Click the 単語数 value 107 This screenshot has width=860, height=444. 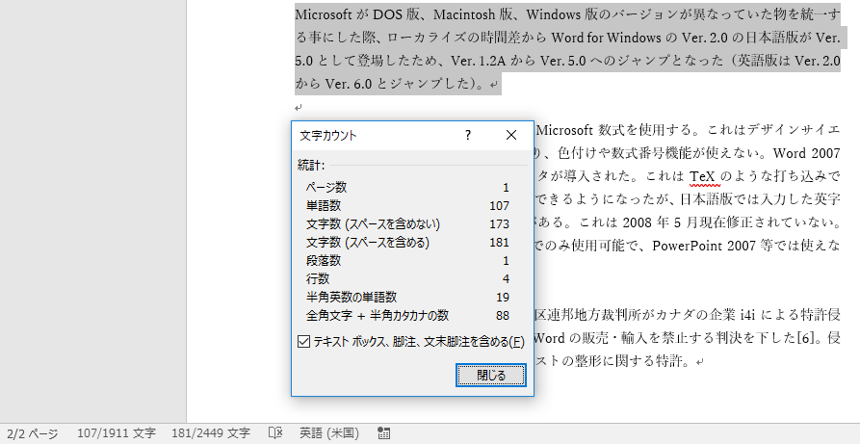pyautogui.click(x=499, y=206)
